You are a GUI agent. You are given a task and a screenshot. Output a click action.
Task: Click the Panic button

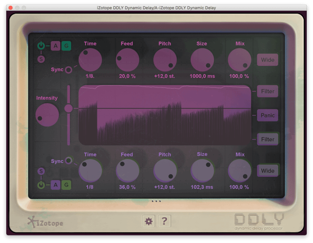point(267,115)
